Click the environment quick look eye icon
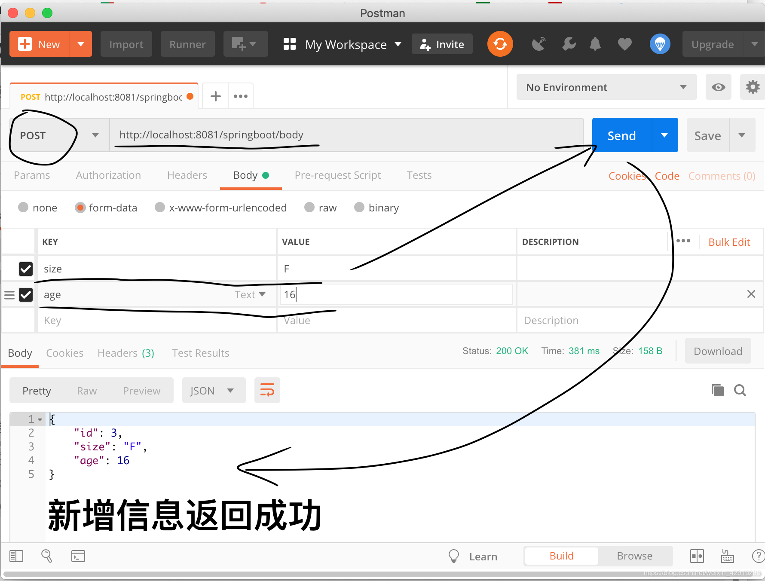Screen dimensions: 765x581 (x=718, y=87)
